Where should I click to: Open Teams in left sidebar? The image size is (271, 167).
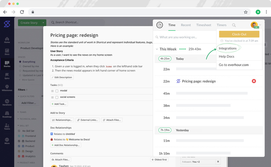(7, 127)
